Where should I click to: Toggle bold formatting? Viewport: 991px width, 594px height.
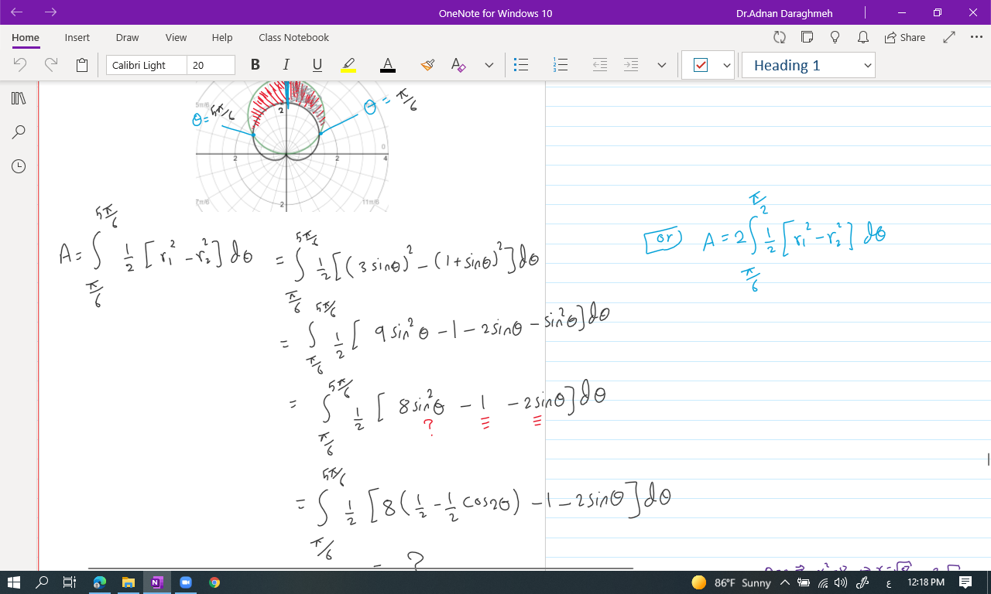[255, 66]
